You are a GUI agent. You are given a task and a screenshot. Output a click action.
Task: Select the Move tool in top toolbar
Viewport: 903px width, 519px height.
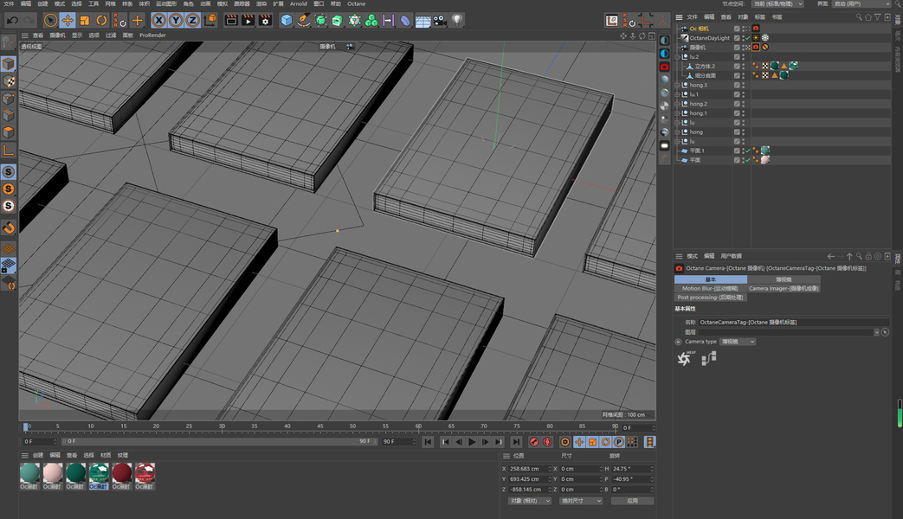click(x=68, y=20)
